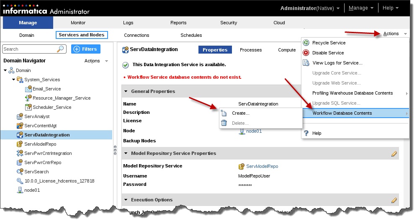Select the Domain sub-tab
This screenshot has height=224, width=417.
tap(27, 35)
